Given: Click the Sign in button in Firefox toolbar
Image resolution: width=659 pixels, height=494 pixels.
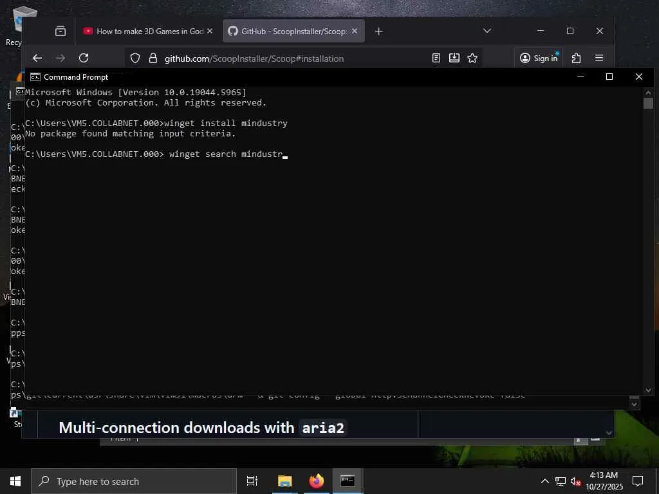Looking at the screenshot, I should (539, 58).
